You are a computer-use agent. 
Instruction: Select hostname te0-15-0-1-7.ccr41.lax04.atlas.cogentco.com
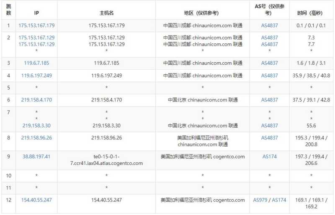(x=106, y=160)
